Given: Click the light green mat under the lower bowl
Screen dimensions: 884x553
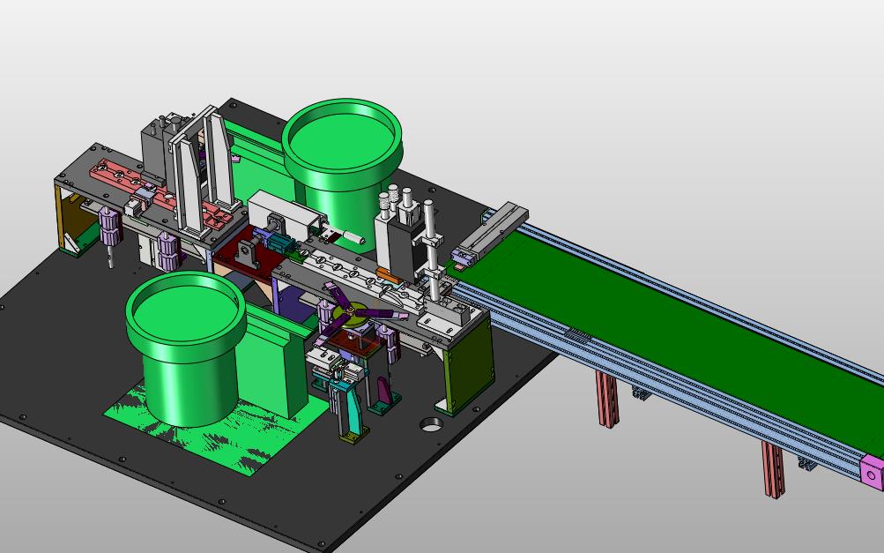Looking at the screenshot, I should coord(217,431).
